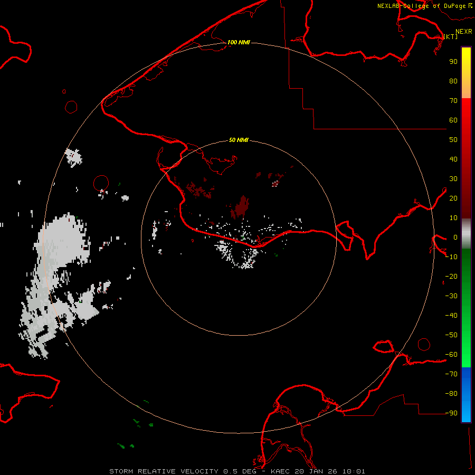The image size is (475, 475).
Task: Click the -40 value on velocity scale
Action: (x=451, y=316)
